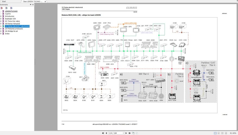Close the Claas LEXION TUCANO tab
Viewport: 238px width, 135px height.
tap(45, 2)
